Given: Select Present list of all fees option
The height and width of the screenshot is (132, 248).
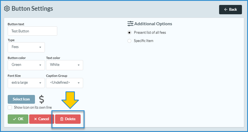Looking at the screenshot, I should 129,33.
